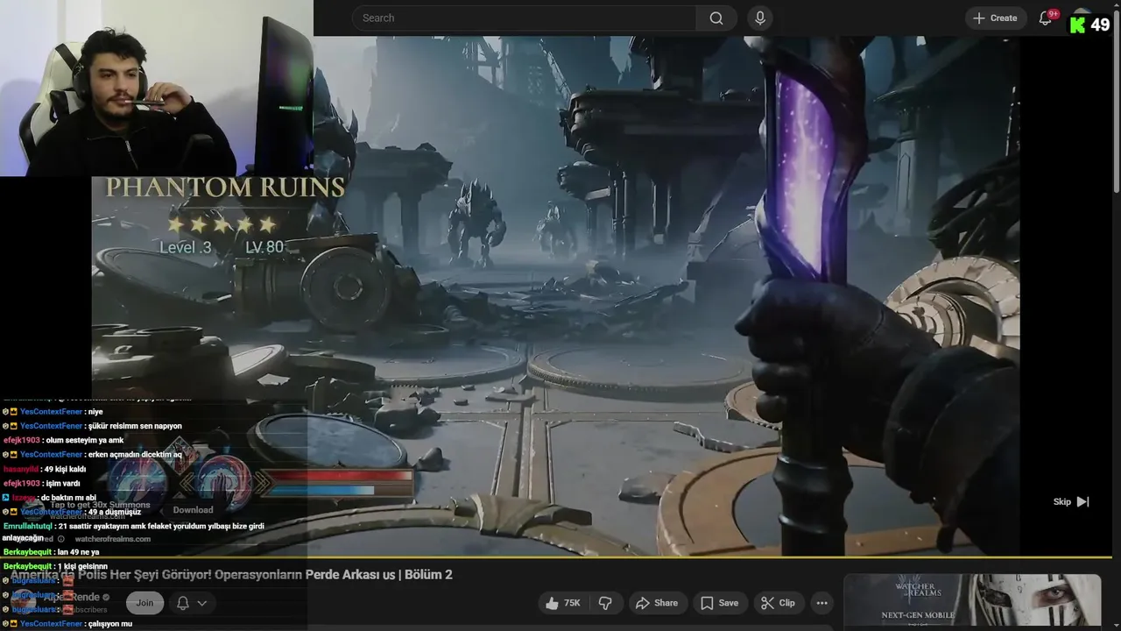Image resolution: width=1121 pixels, height=631 pixels.
Task: Activate voice search microphone icon
Action: (760, 18)
